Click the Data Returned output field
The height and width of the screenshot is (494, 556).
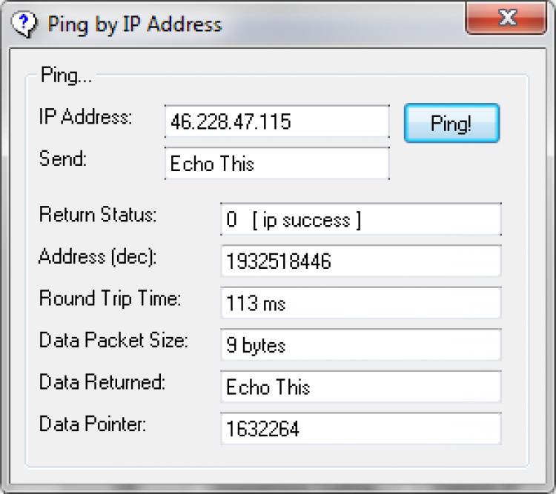360,387
